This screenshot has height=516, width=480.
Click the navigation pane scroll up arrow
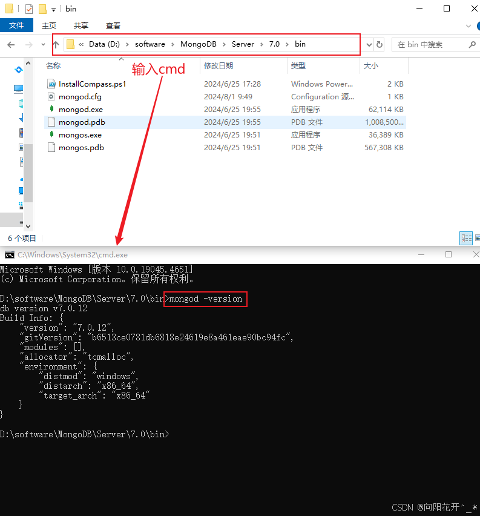point(28,63)
